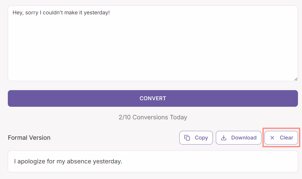Click the Formal Version heading label

click(29, 137)
